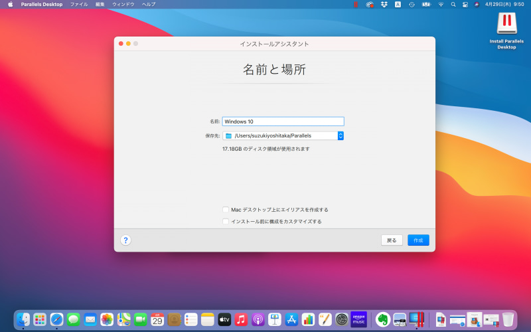Open Spotlight search in the menu bar

(x=453, y=5)
